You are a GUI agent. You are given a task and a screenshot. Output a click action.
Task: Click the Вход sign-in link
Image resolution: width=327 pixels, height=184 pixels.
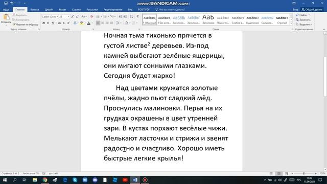tap(295, 10)
